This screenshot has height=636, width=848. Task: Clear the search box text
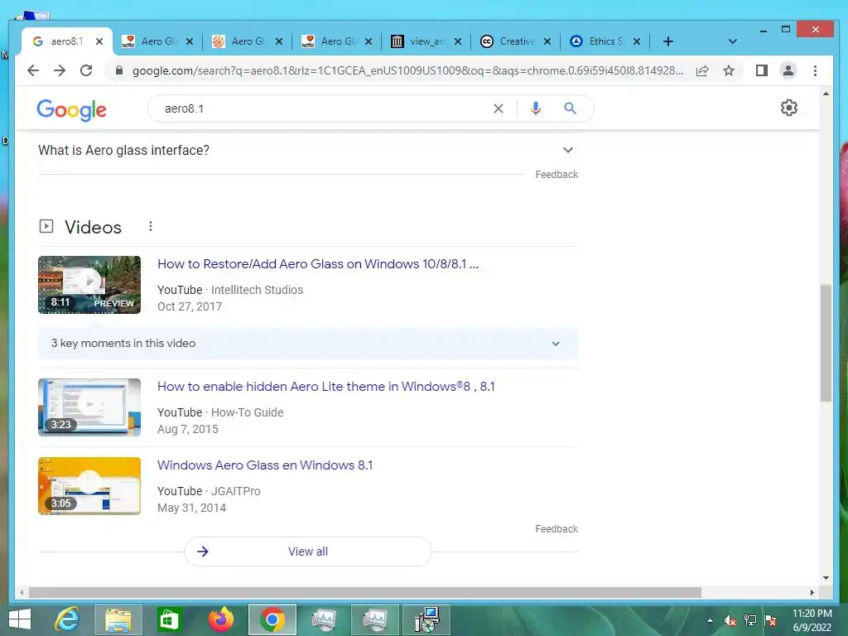tap(498, 108)
